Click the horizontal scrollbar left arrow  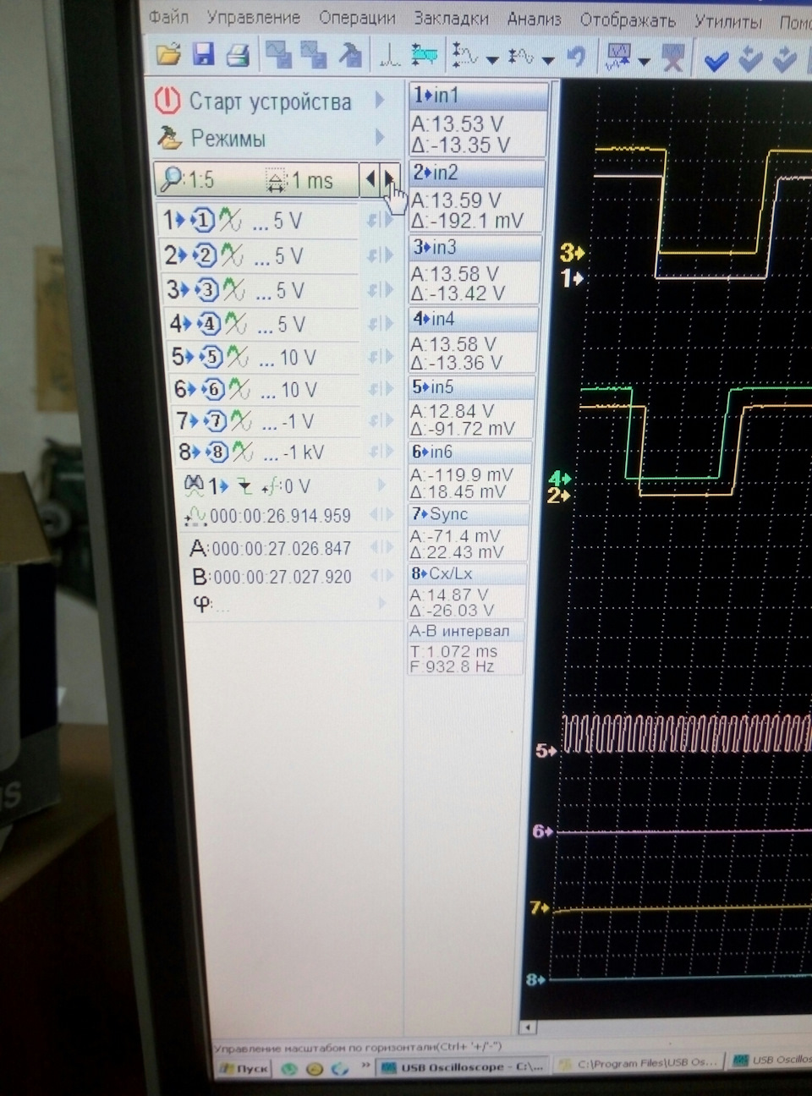[528, 1027]
